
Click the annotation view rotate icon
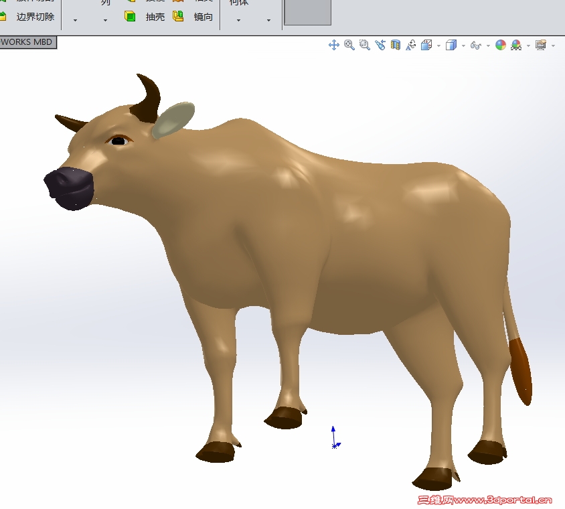click(411, 45)
